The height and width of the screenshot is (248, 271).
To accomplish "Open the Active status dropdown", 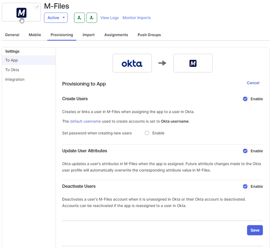I will pos(56,17).
